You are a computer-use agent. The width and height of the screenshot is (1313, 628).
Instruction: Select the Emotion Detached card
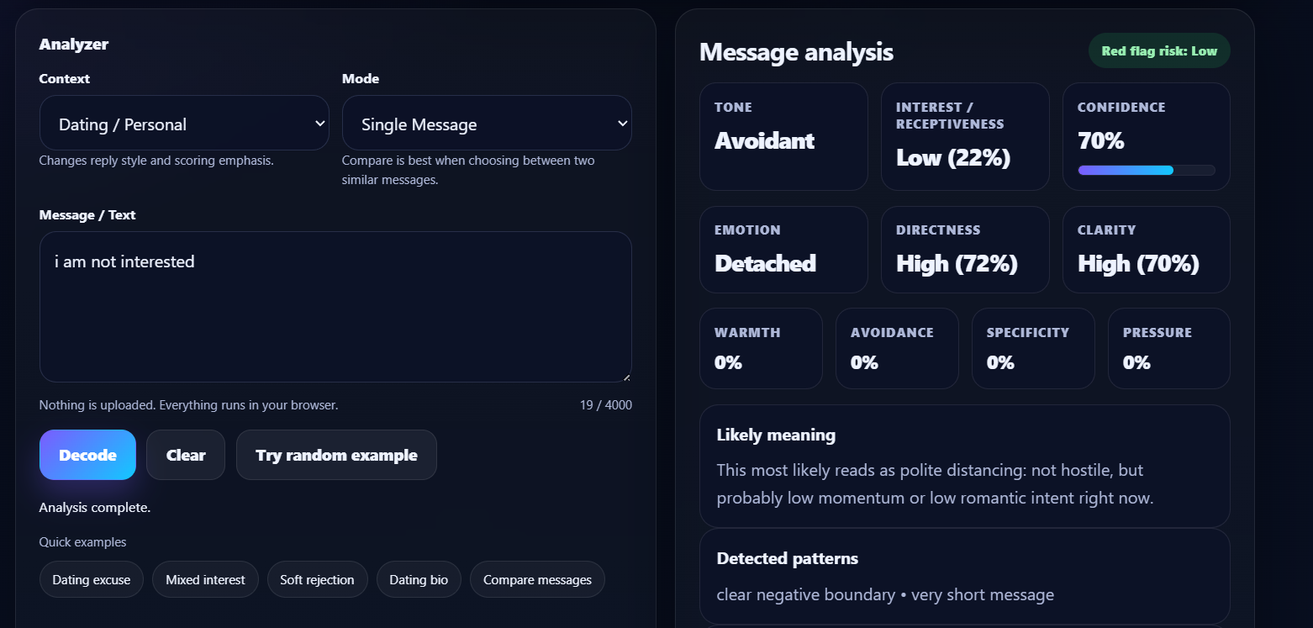(x=783, y=249)
